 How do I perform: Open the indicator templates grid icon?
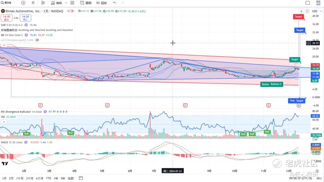coord(72,3)
